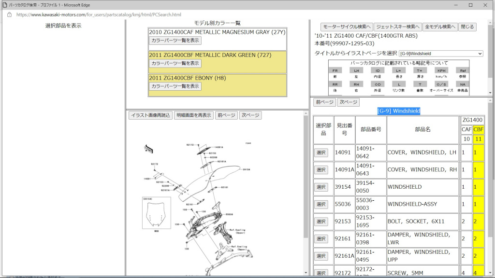Go to 前ページ above the illustration
The image size is (495, 278).
click(x=226, y=115)
